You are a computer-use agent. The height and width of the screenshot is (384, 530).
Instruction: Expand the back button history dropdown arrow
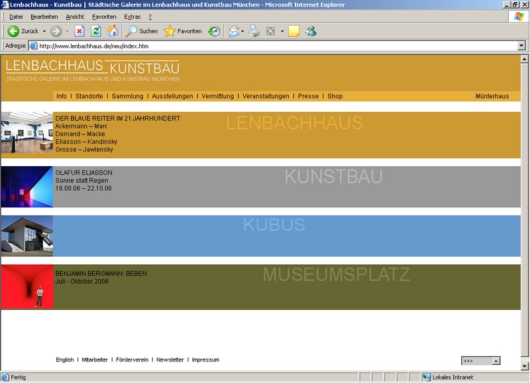point(44,31)
